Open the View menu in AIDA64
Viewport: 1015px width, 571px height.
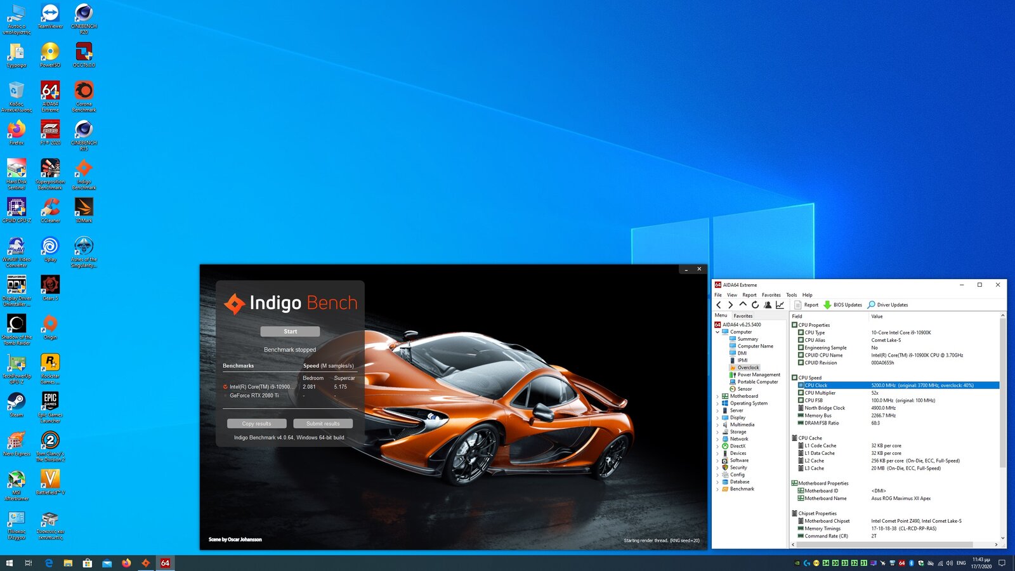point(732,295)
